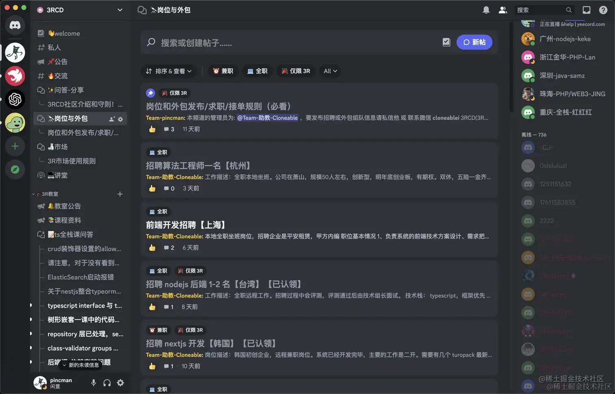Viewport: 615px width, 394px height.
Task: Expand the All tags dropdown
Action: pyautogui.click(x=330, y=71)
